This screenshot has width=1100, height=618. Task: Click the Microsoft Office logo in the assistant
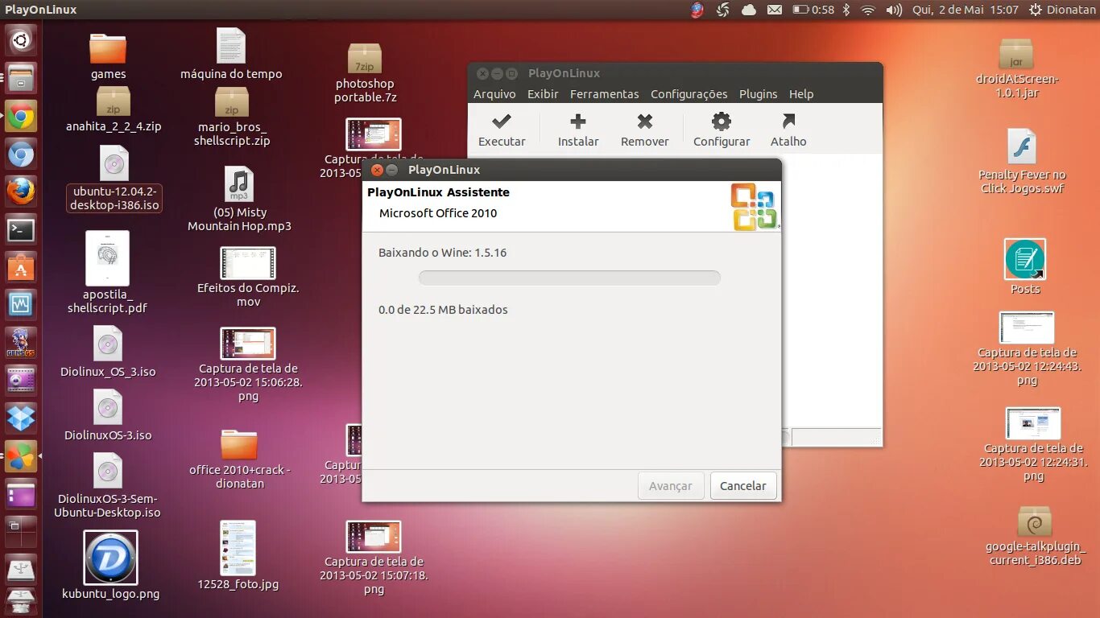coord(754,207)
